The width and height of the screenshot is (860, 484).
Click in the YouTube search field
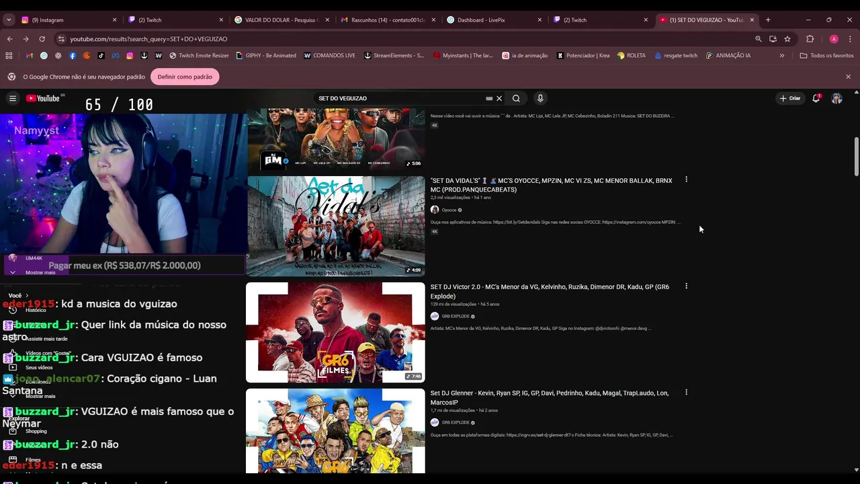click(x=400, y=98)
